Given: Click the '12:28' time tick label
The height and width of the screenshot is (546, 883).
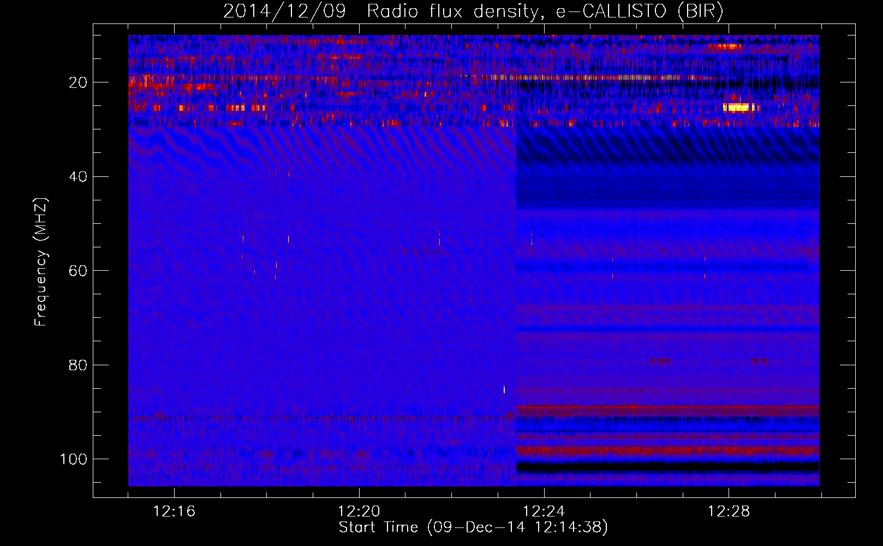Looking at the screenshot, I should point(729,512).
